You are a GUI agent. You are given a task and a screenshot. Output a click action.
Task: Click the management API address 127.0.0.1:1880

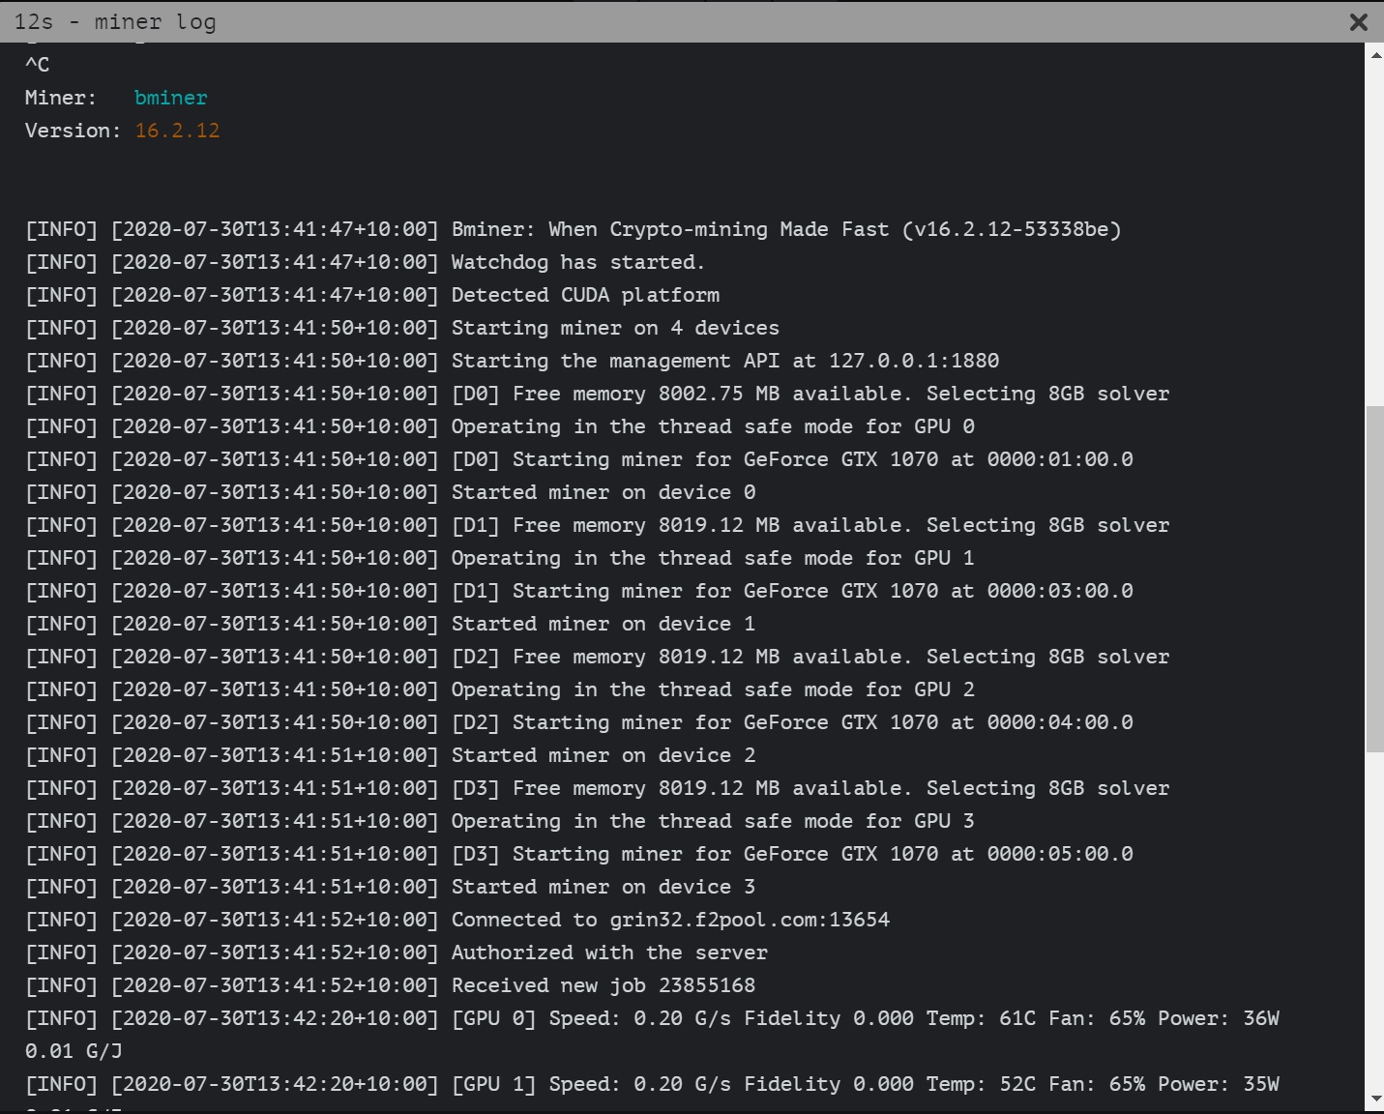914,361
